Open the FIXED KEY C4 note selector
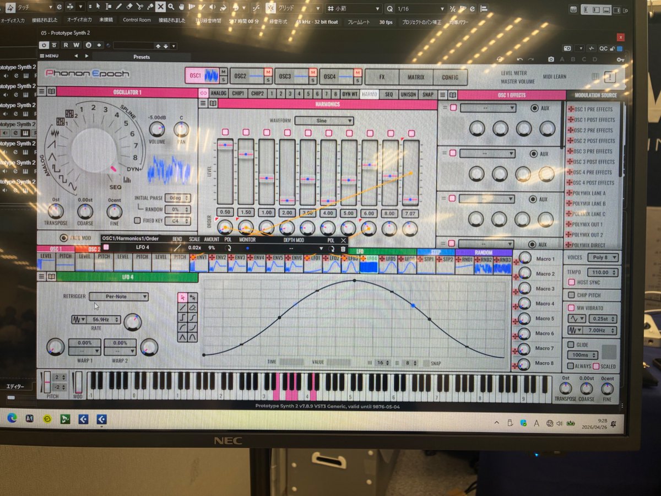The height and width of the screenshot is (496, 661). [x=177, y=220]
